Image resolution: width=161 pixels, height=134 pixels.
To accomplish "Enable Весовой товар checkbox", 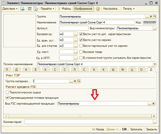I will pos(81,52).
